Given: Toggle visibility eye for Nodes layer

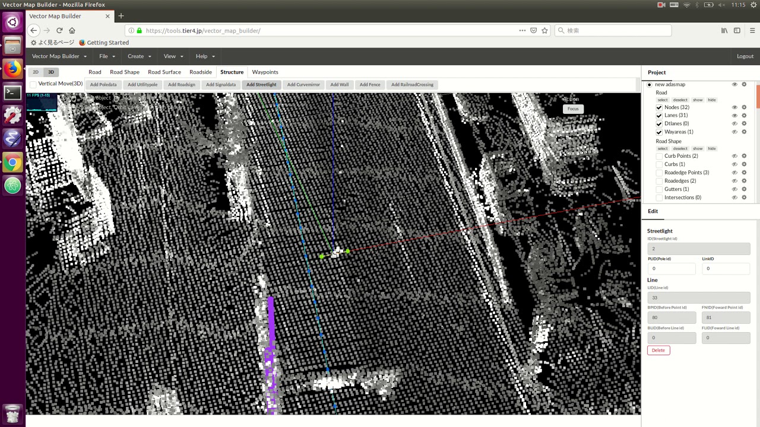Looking at the screenshot, I should coord(734,107).
